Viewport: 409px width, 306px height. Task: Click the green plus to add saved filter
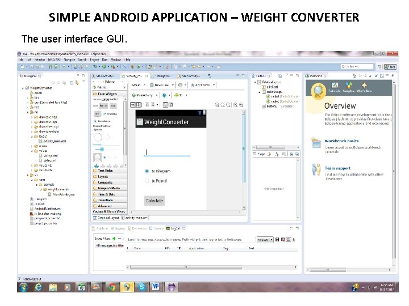tap(114, 239)
